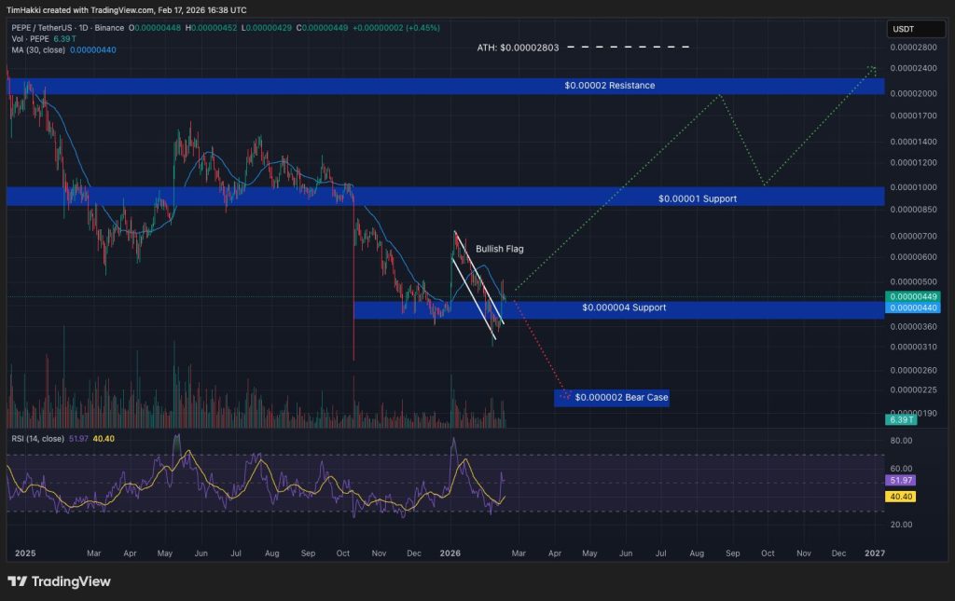Click the $0.000004 Support zone label

[x=623, y=307]
